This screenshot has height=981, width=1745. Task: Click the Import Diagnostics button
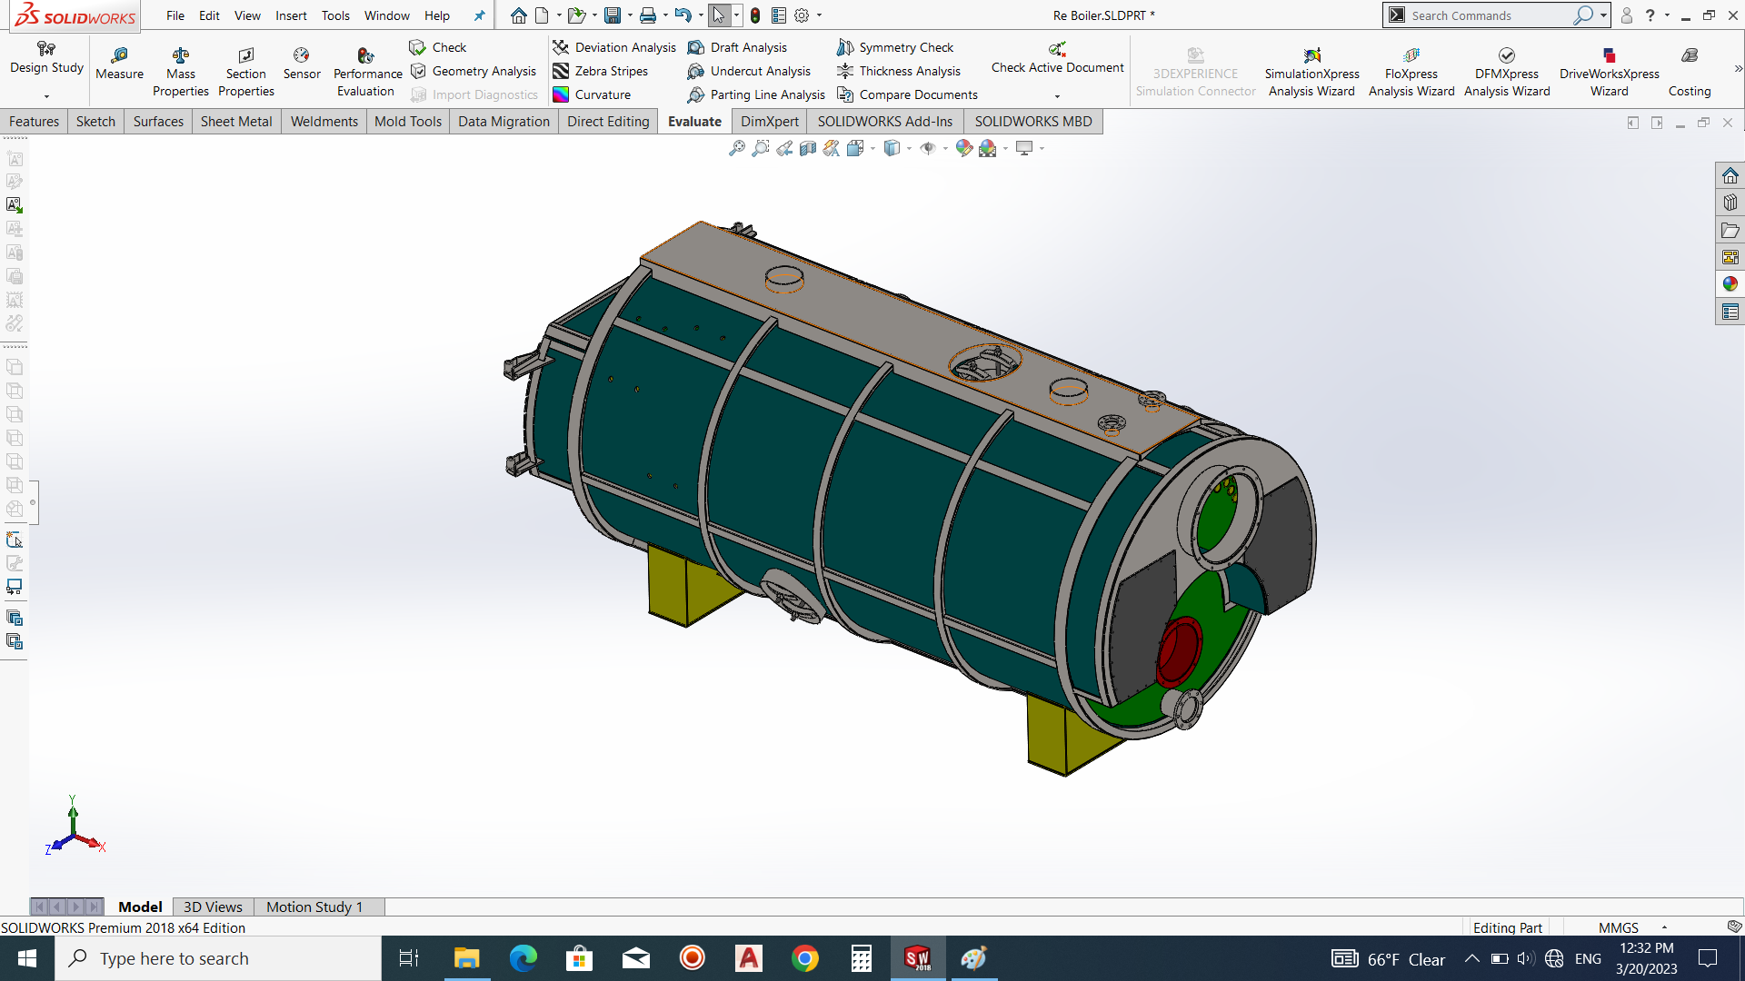(474, 94)
